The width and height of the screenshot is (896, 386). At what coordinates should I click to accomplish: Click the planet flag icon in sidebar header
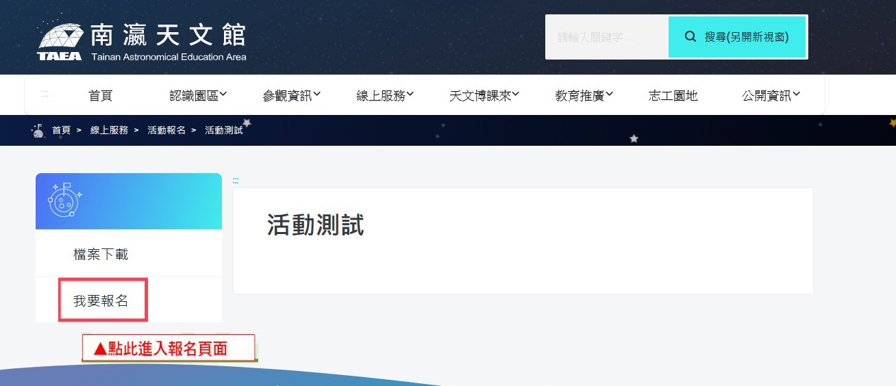tap(64, 200)
